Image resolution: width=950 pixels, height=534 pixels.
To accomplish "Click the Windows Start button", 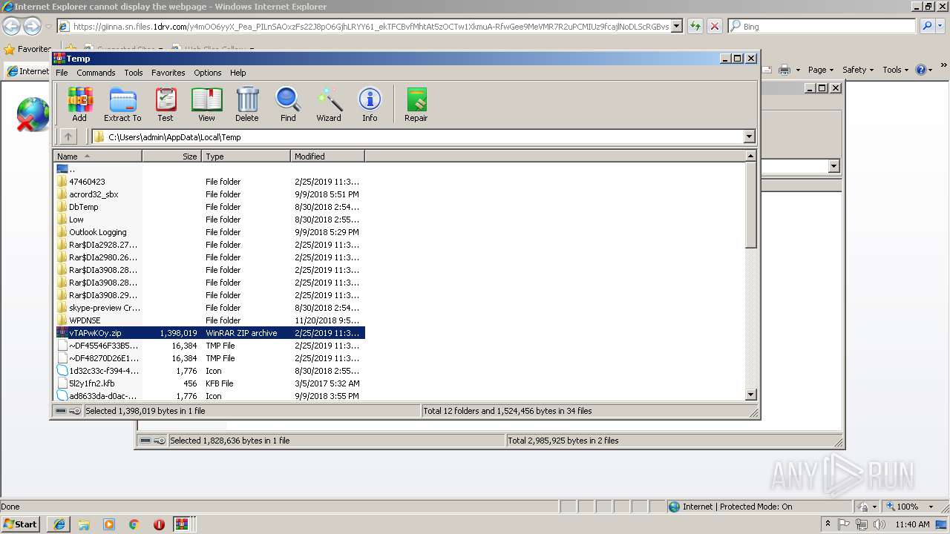I will 21,524.
